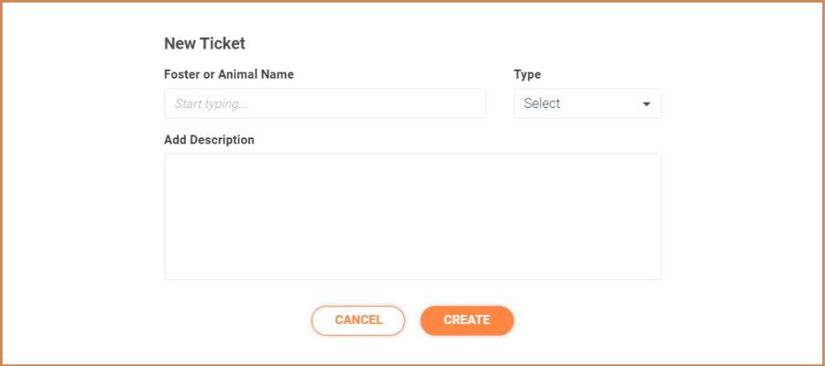Screen dimensions: 825x366
Task: Click the Foster or Animal Name input
Action: pyautogui.click(x=325, y=103)
